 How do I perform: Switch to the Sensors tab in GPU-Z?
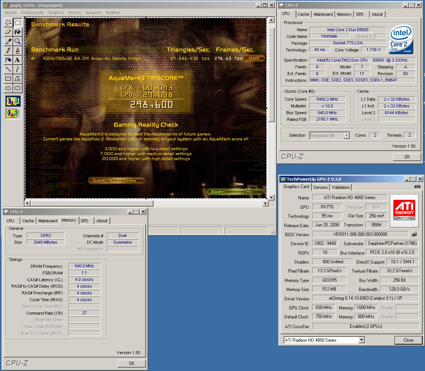(x=320, y=187)
